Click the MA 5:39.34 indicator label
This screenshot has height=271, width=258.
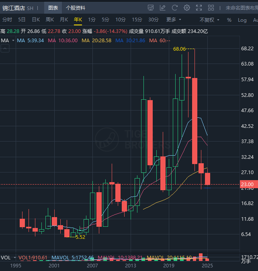(x=31, y=41)
